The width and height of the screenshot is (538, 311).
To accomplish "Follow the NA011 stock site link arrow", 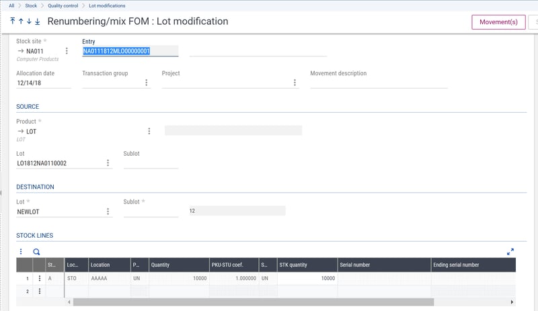I will click(20, 51).
